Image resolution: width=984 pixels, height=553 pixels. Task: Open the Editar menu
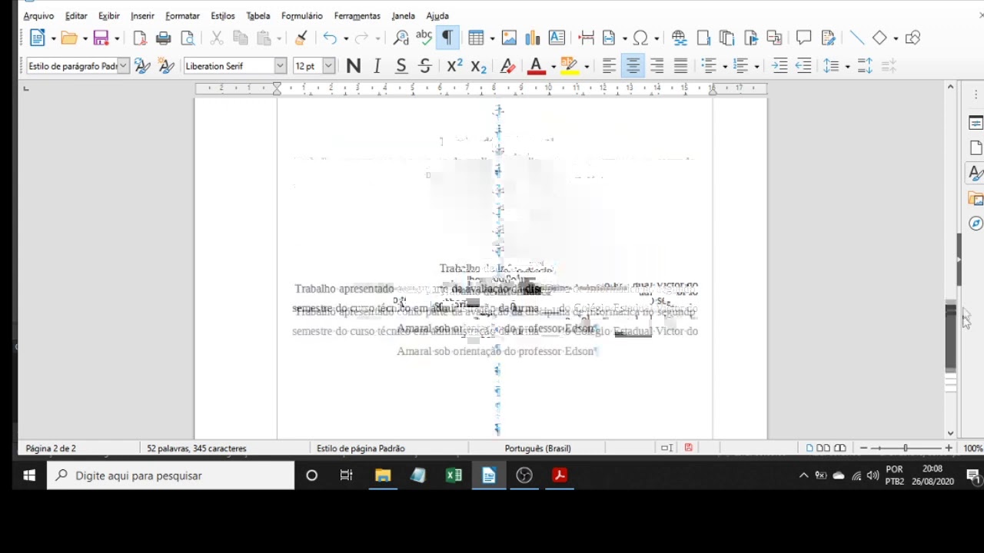click(x=76, y=15)
